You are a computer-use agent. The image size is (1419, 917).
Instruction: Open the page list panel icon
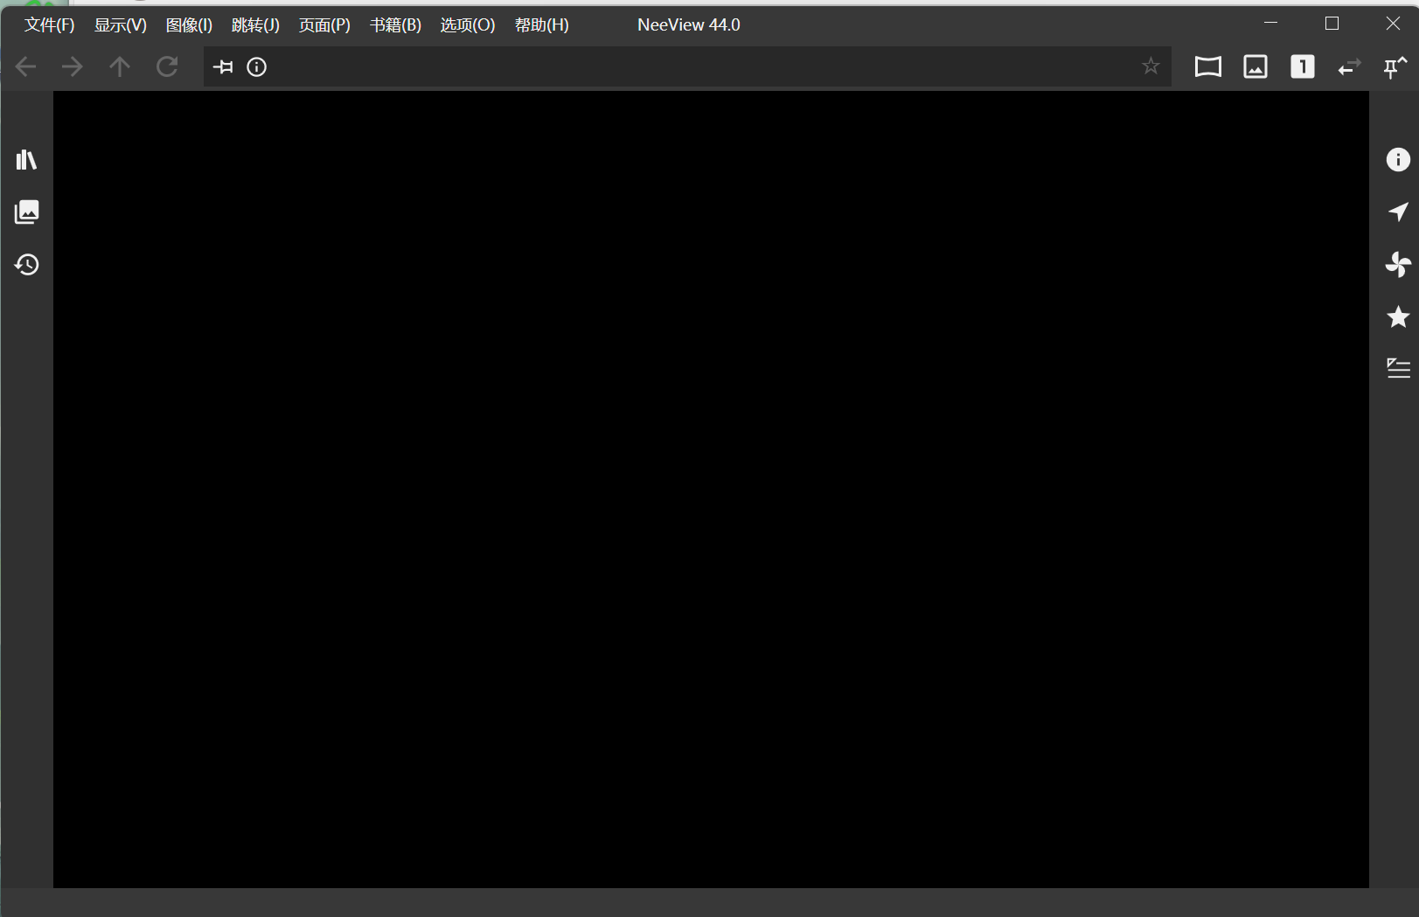pos(26,212)
